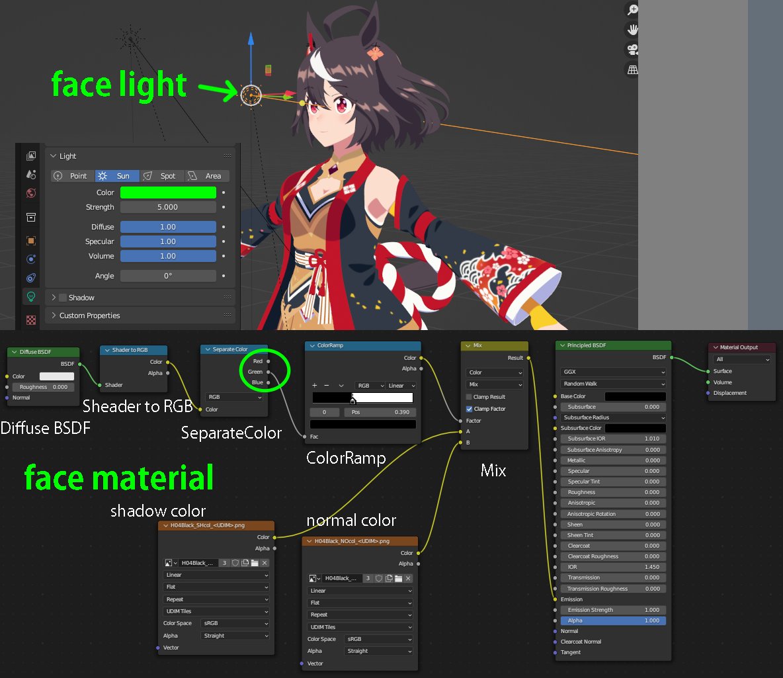
Task: Enable Clamp Result in Mix node
Action: [469, 397]
